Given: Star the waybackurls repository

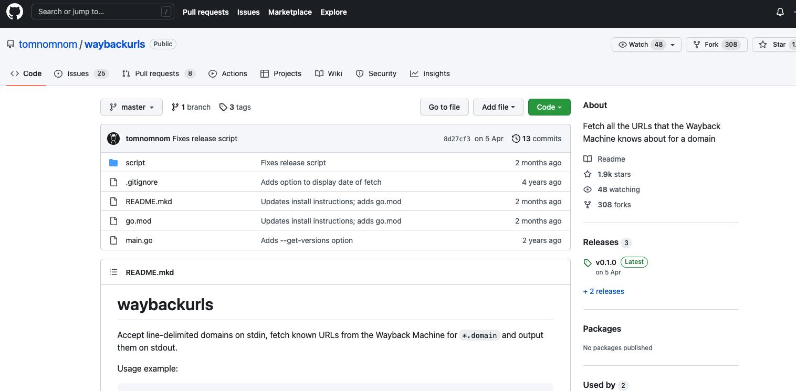Looking at the screenshot, I should coord(774,45).
